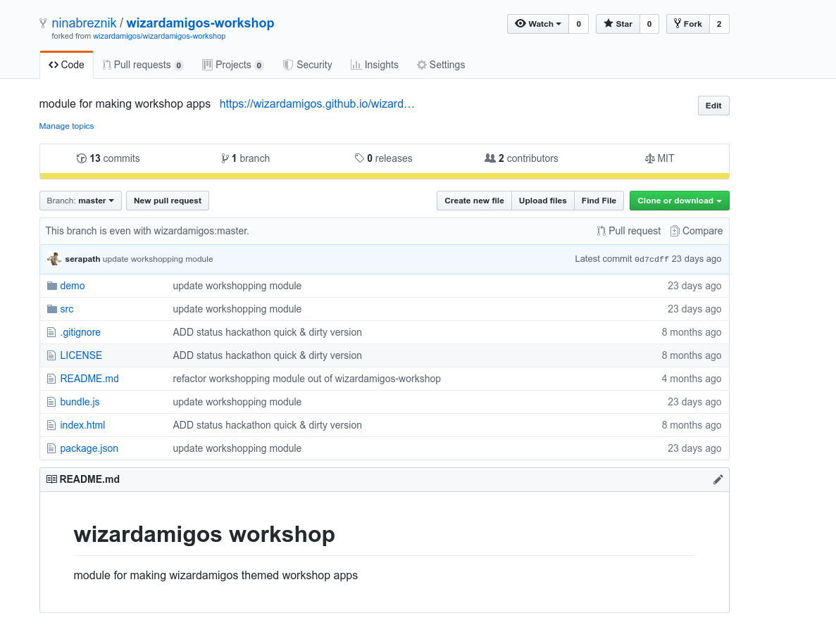Click the LICENSE file icon
Viewport: 836px width, 632px height.
point(51,355)
